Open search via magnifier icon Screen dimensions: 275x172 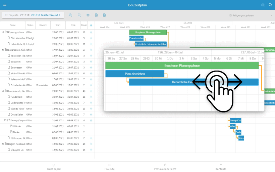coord(270,5)
